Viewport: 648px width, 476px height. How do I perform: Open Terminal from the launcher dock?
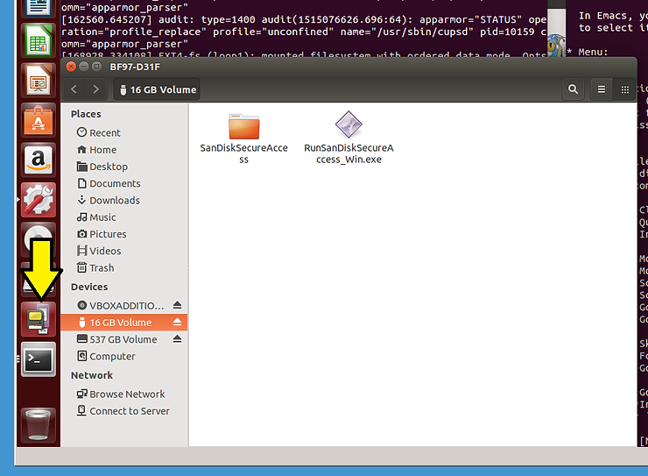[39, 359]
